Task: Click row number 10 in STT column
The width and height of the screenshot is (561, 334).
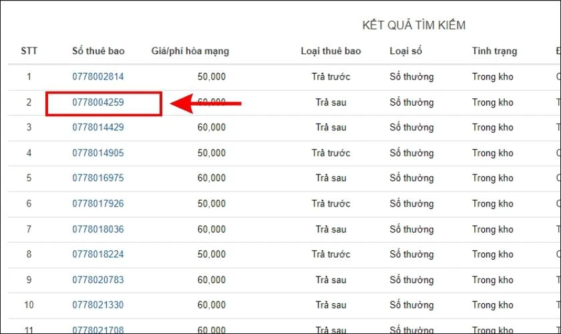Action: pyautogui.click(x=29, y=305)
